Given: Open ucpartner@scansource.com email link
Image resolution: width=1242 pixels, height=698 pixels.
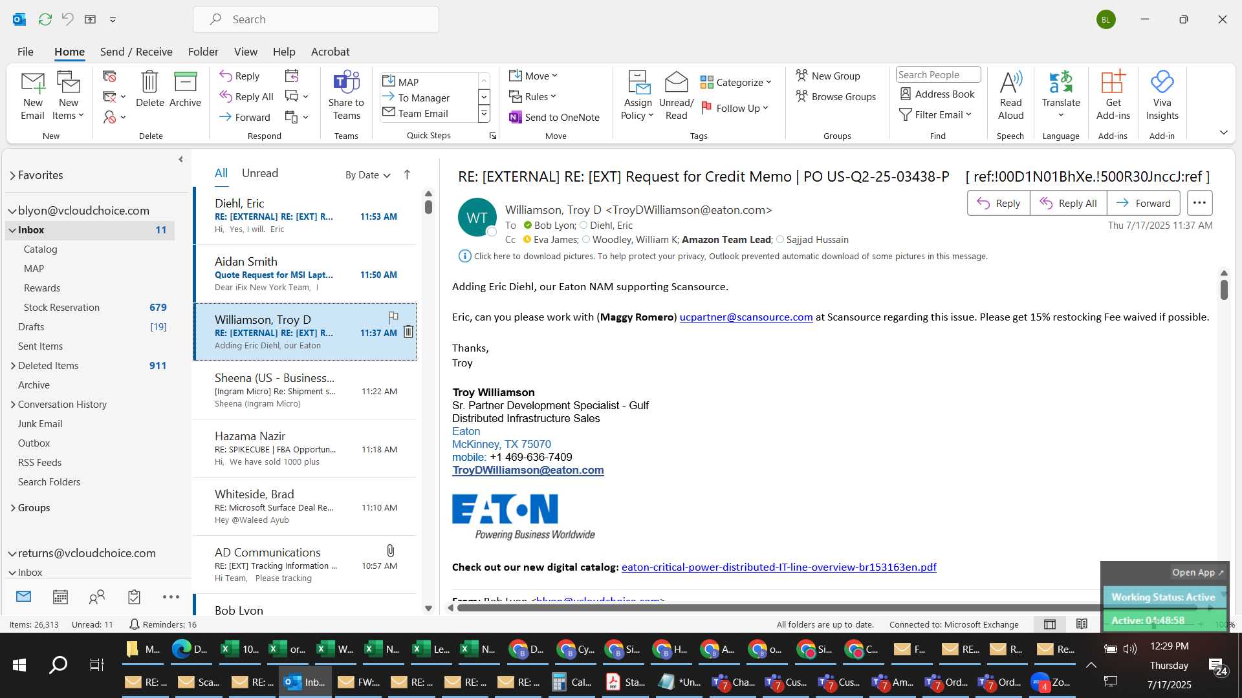Looking at the screenshot, I should (746, 317).
